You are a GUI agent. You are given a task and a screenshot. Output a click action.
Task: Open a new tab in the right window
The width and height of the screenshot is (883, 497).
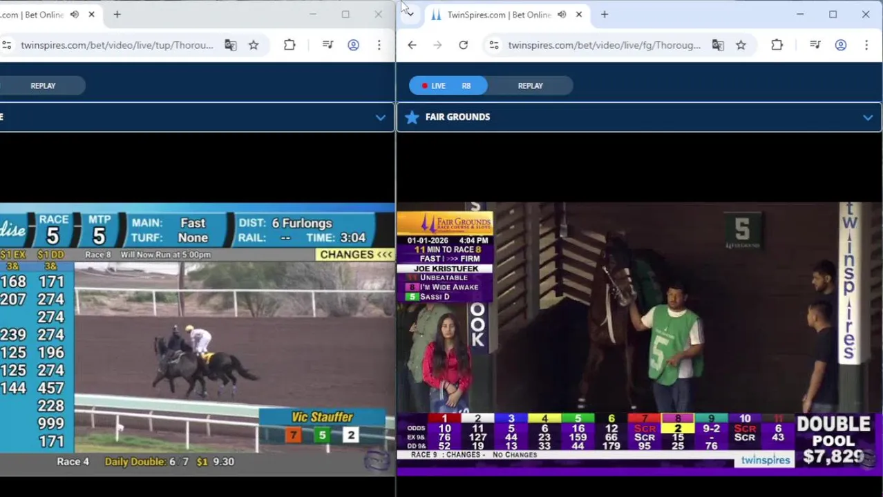(605, 14)
